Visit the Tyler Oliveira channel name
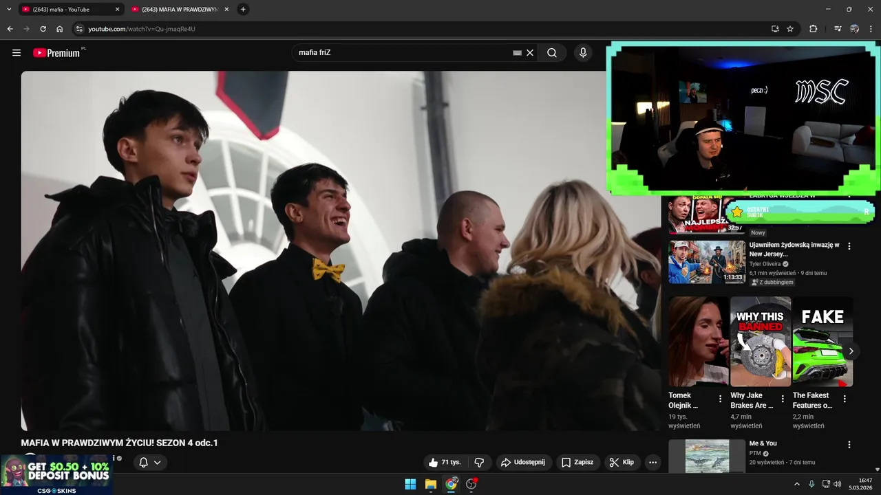 (765, 264)
